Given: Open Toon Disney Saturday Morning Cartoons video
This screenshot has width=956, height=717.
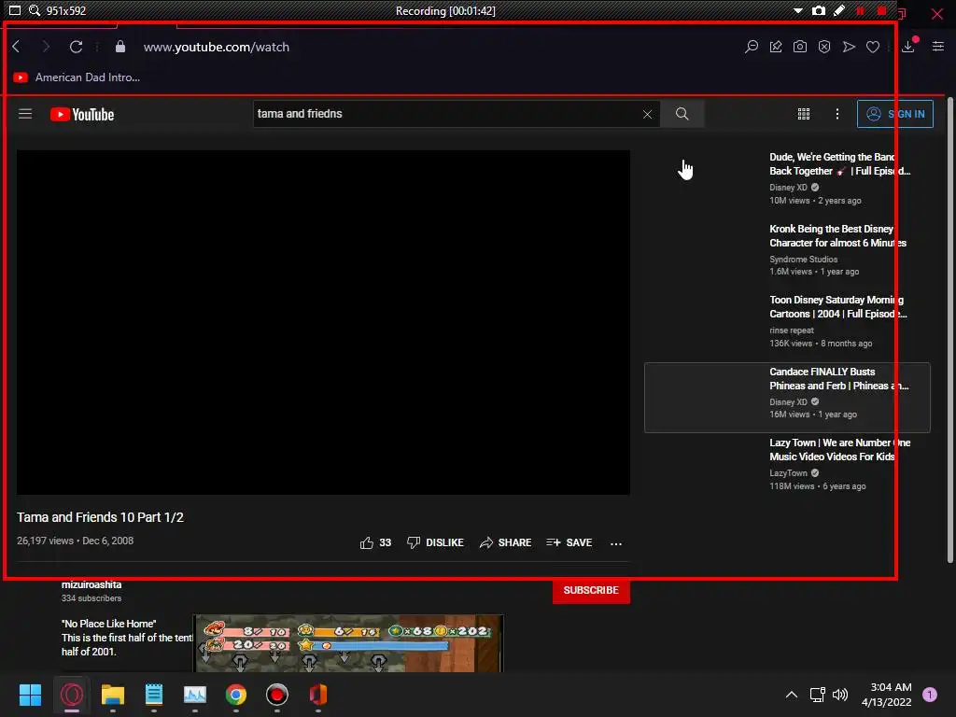Looking at the screenshot, I should (837, 306).
